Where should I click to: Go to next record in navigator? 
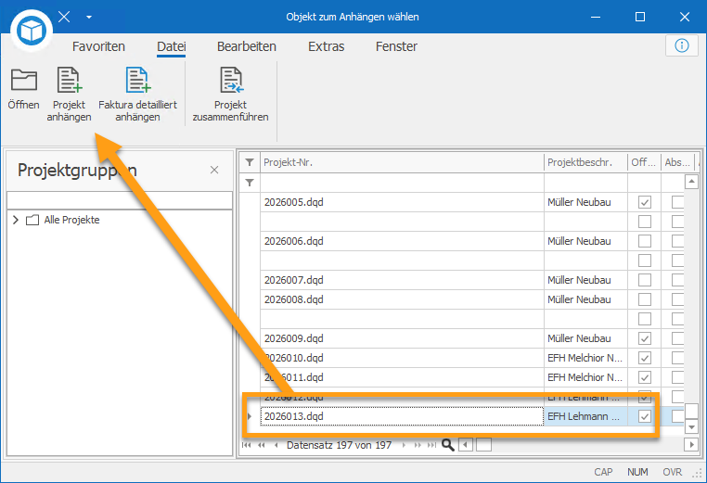point(404,445)
